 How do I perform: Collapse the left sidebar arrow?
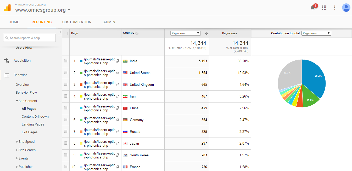point(60,32)
